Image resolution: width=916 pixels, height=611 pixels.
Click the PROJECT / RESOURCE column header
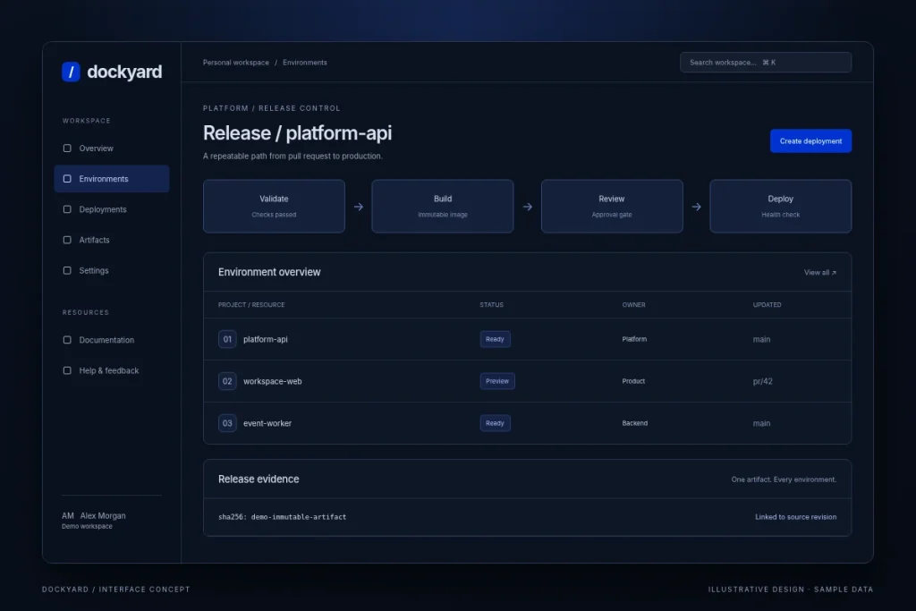(251, 305)
